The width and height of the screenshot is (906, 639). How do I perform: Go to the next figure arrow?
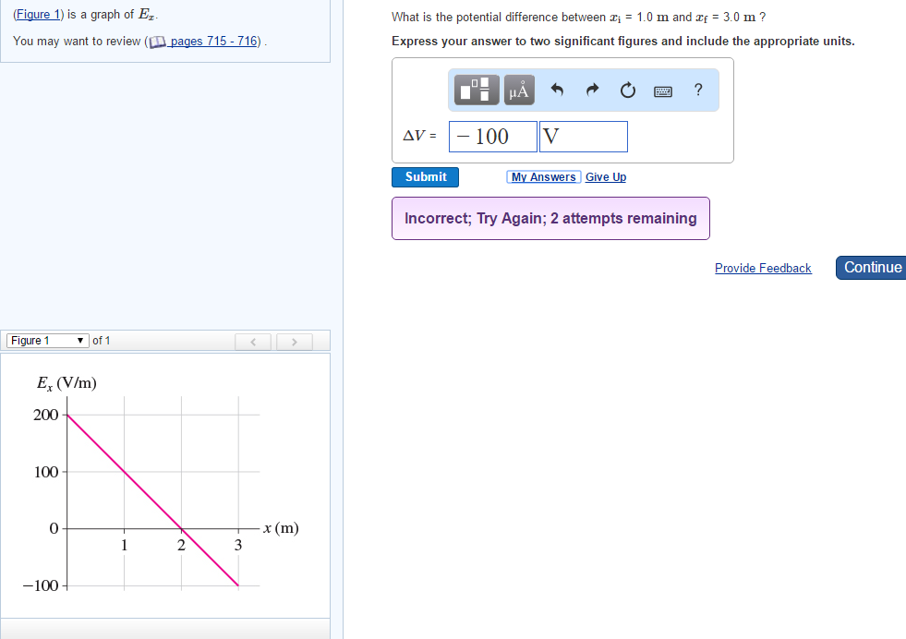point(294,342)
